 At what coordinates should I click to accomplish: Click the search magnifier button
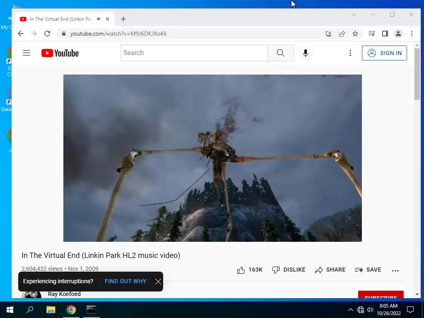click(280, 53)
